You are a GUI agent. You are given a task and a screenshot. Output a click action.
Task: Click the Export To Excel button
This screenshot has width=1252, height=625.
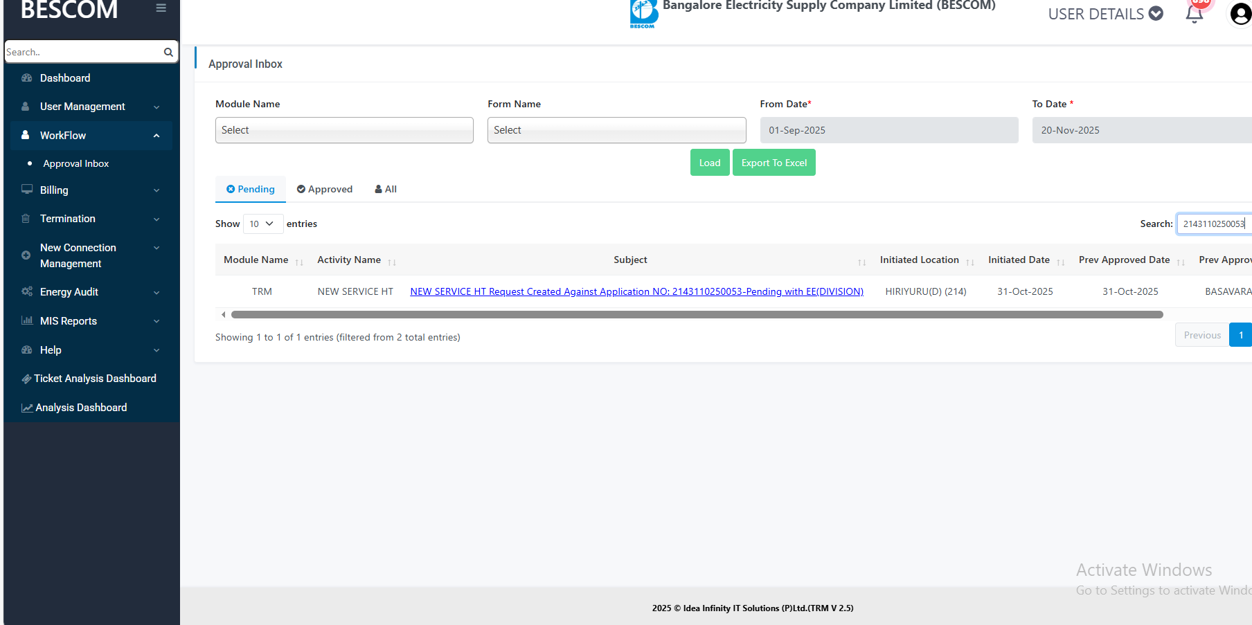tap(774, 163)
